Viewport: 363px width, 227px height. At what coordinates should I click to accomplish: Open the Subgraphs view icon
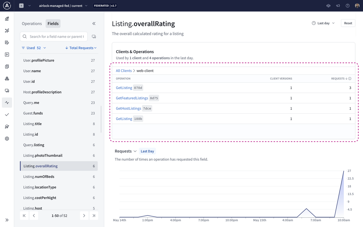(7, 78)
